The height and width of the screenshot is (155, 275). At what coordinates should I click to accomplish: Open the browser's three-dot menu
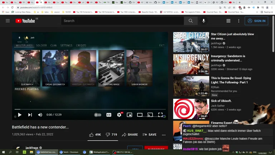272,8
